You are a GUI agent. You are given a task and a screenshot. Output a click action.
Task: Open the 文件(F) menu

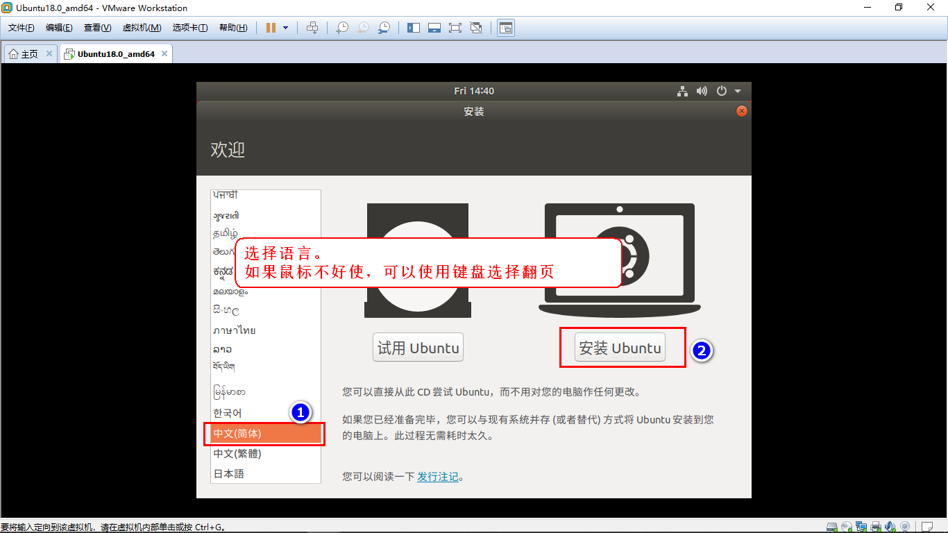[x=22, y=28]
